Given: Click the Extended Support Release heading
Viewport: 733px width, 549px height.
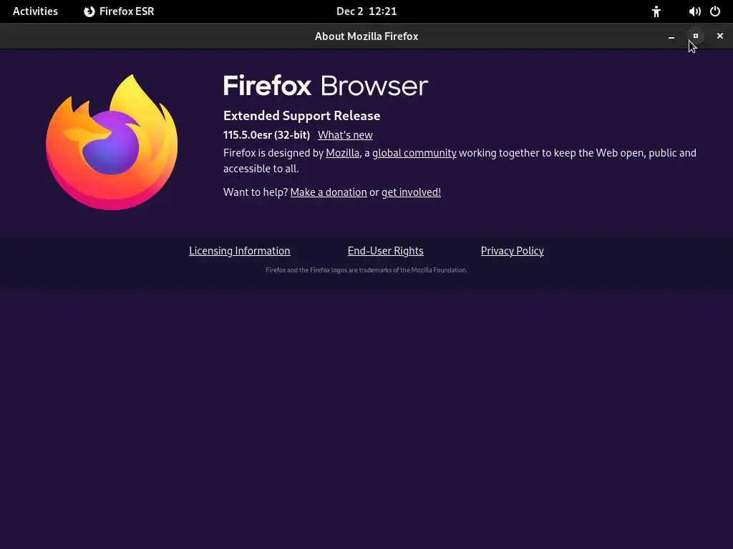Looking at the screenshot, I should point(301,116).
